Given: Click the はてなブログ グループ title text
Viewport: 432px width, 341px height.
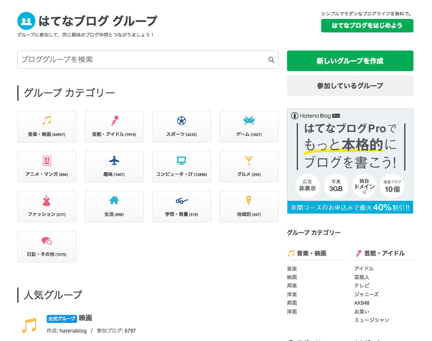Looking at the screenshot, I should point(98,21).
